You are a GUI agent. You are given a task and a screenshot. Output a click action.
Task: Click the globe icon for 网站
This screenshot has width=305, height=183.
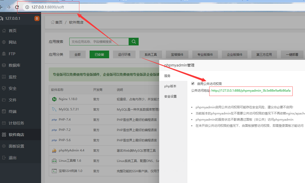point(4,42)
